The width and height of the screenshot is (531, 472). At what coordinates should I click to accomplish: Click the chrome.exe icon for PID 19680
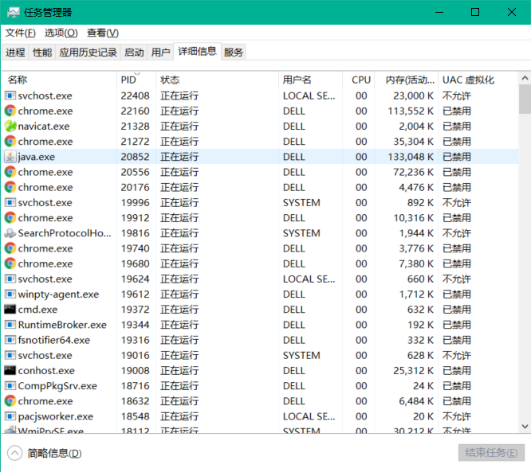[10, 263]
